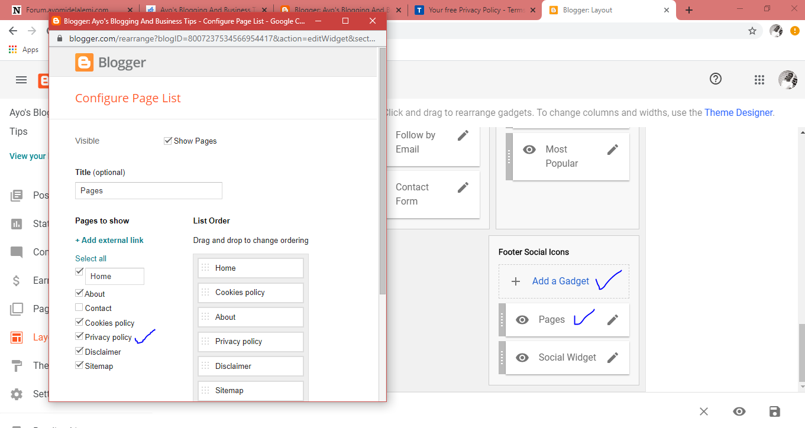Image resolution: width=805 pixels, height=428 pixels.
Task: Click the popup window vertical scrollbar
Action: click(383, 171)
